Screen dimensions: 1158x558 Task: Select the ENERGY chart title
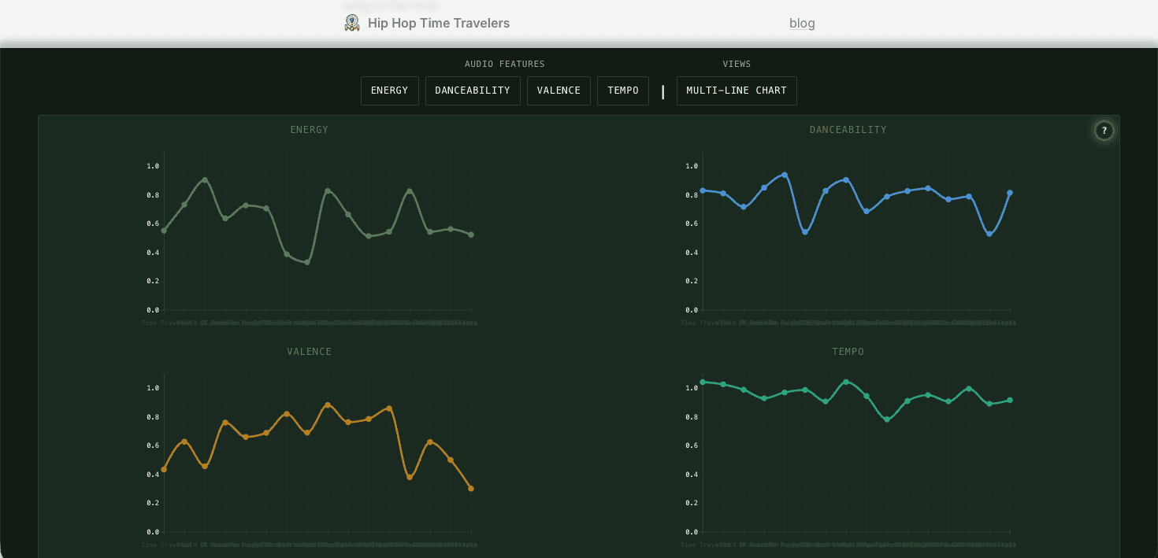pos(310,130)
